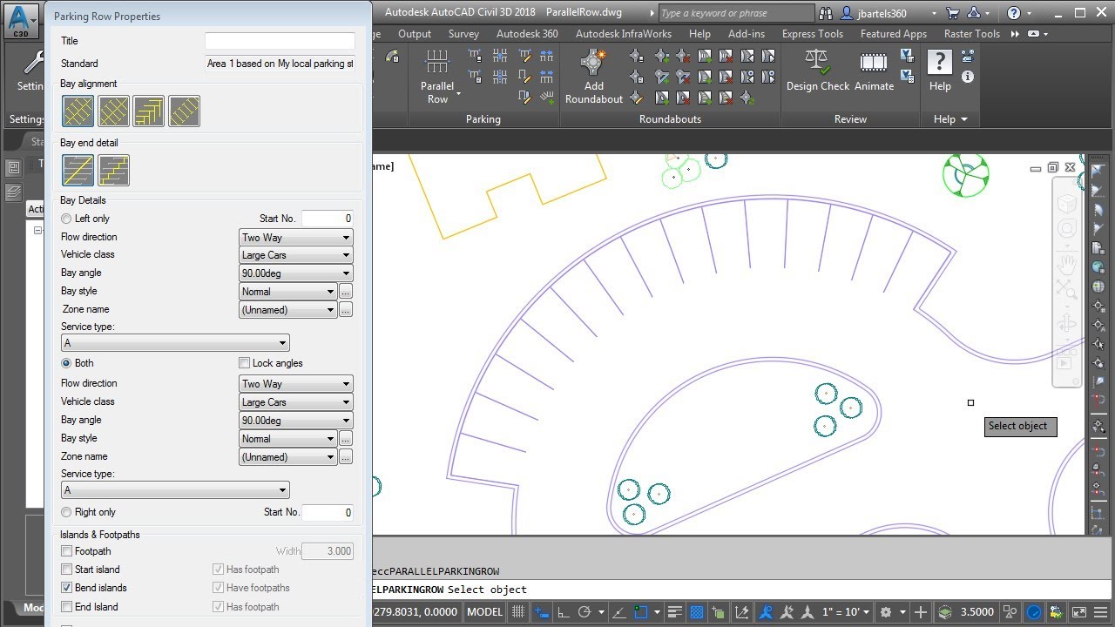Image resolution: width=1115 pixels, height=627 pixels.
Task: Click the lower Start No. field
Action: coord(328,512)
